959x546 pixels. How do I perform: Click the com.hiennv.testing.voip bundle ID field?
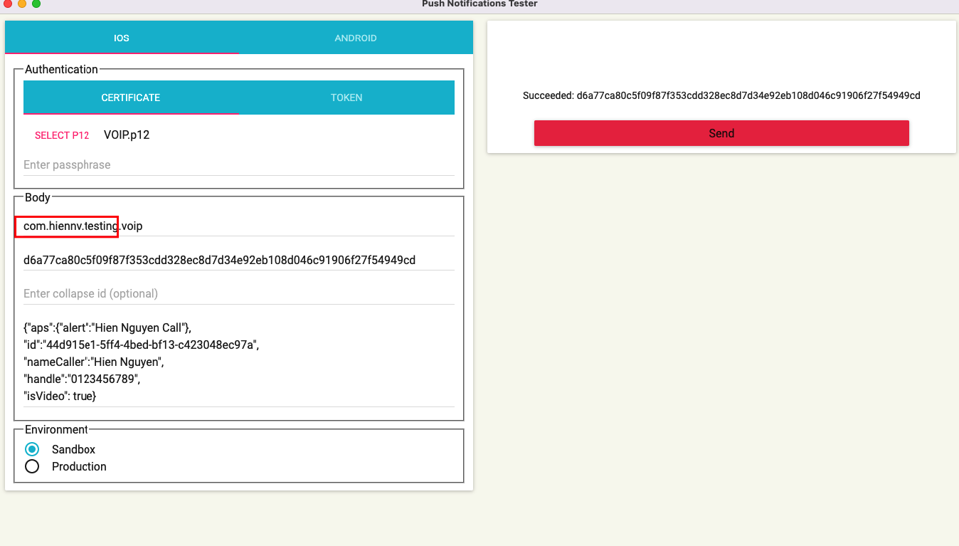(x=238, y=226)
